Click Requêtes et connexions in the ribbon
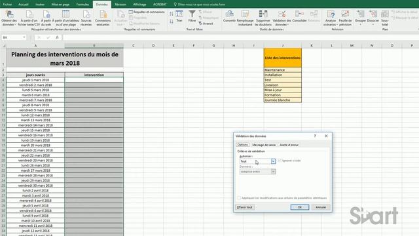The height and width of the screenshot is (236, 419). pyautogui.click(x=147, y=12)
